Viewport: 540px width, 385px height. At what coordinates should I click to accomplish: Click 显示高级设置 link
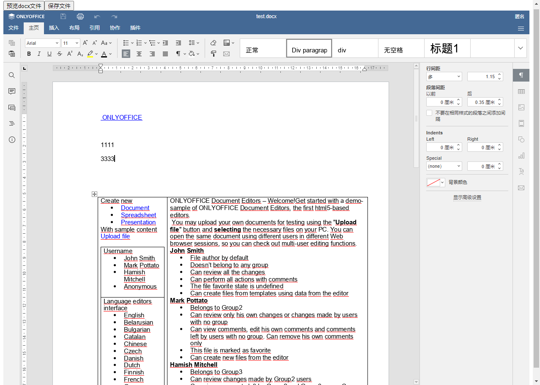pyautogui.click(x=467, y=197)
